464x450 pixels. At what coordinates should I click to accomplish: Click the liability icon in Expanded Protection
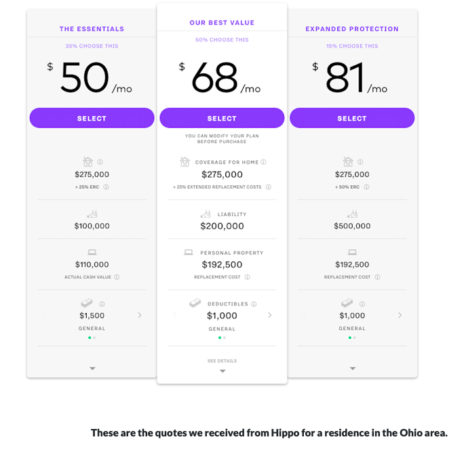tap(353, 214)
